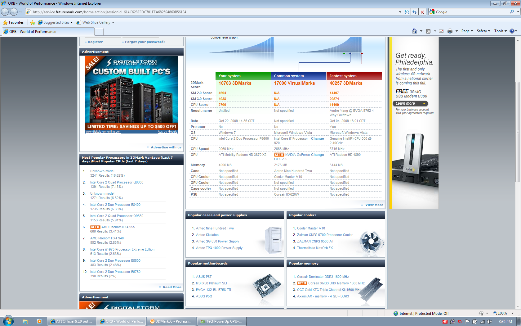The image size is (521, 326).
Task: Open Corsair Dominator DDR3 1600 MHz link
Action: point(323,277)
